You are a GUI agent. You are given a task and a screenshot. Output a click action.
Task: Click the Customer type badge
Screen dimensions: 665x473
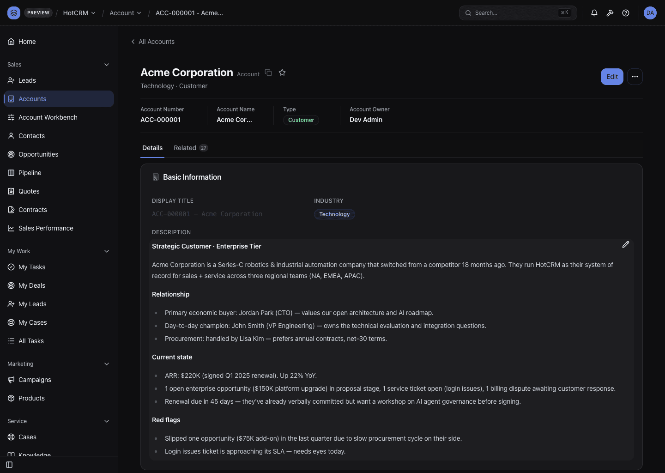click(x=301, y=120)
